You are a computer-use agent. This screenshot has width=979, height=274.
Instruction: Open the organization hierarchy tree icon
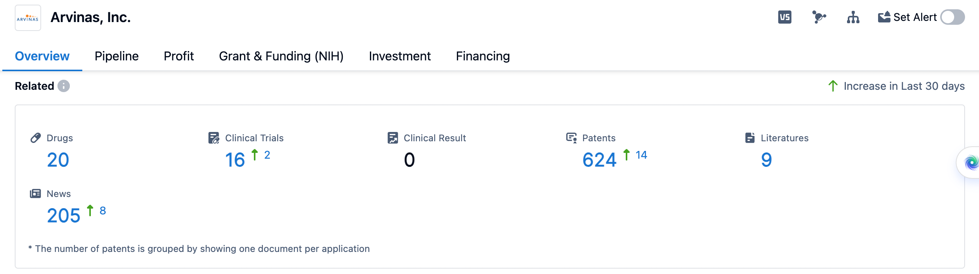853,17
